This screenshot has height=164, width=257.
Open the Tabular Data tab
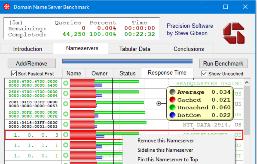pos(134,49)
